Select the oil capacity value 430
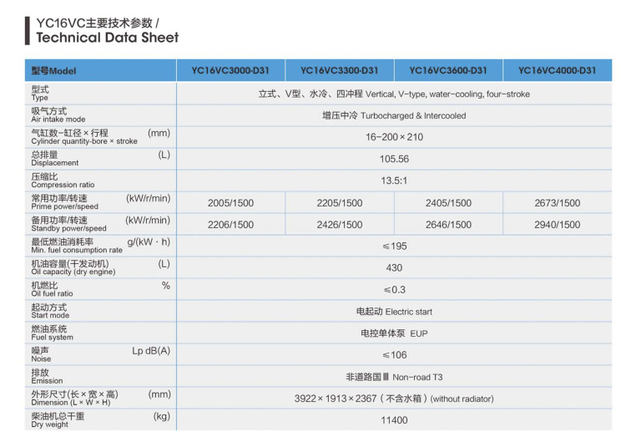Screen dimensions: 626x442 (394, 268)
